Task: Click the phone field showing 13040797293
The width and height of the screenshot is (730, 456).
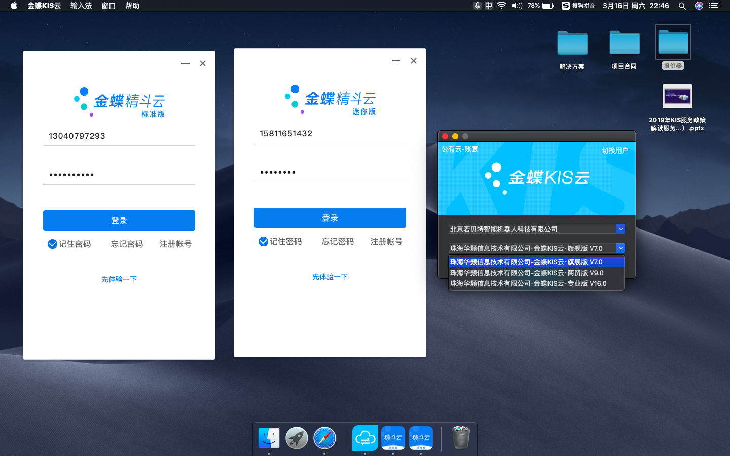Action: pyautogui.click(x=119, y=136)
